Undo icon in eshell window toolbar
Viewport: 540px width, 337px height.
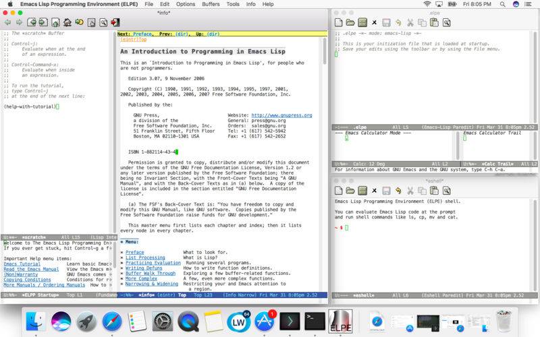[x=398, y=191]
